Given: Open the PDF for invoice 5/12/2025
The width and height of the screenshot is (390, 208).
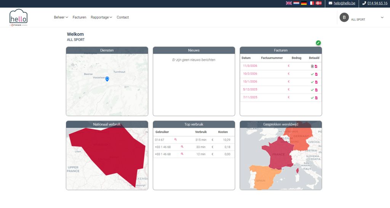Looking at the screenshot, I should 316,90.
